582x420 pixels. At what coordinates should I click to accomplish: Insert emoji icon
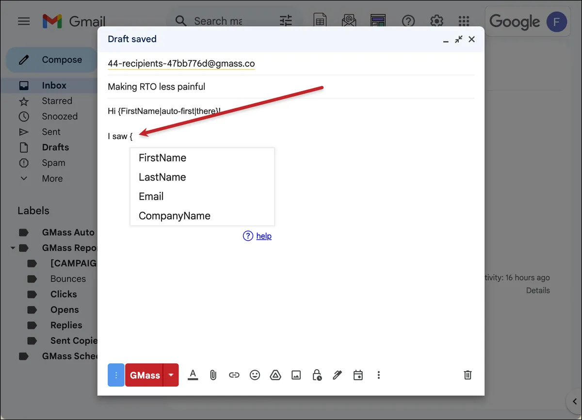[x=255, y=375]
